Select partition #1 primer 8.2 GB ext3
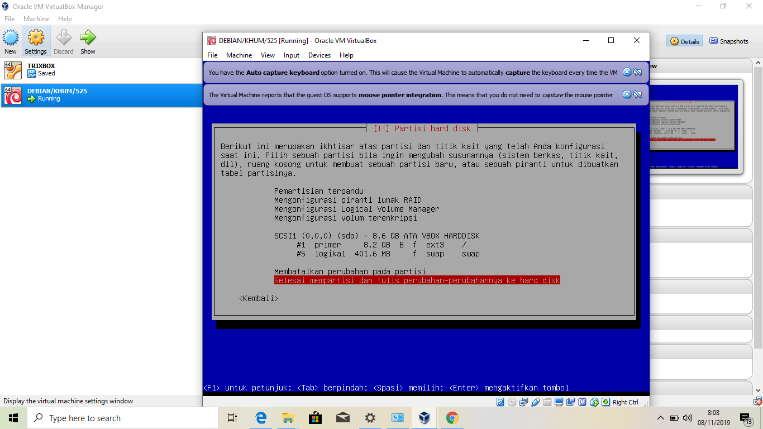 coord(381,245)
